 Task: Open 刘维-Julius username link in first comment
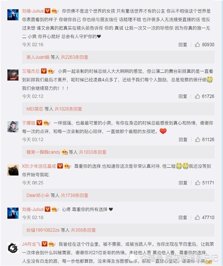[x=33, y=11]
